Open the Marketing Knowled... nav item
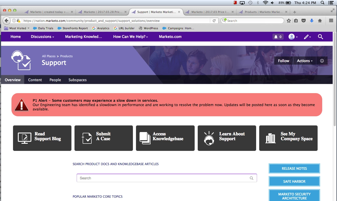 pyautogui.click(x=83, y=37)
